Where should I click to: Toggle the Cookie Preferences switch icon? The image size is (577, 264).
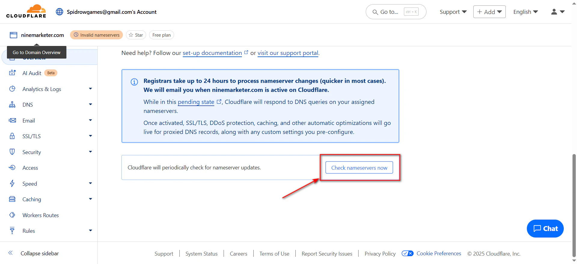pyautogui.click(x=408, y=253)
